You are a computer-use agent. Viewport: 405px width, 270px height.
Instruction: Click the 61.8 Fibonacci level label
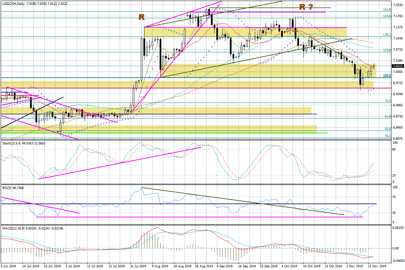[x=388, y=116]
